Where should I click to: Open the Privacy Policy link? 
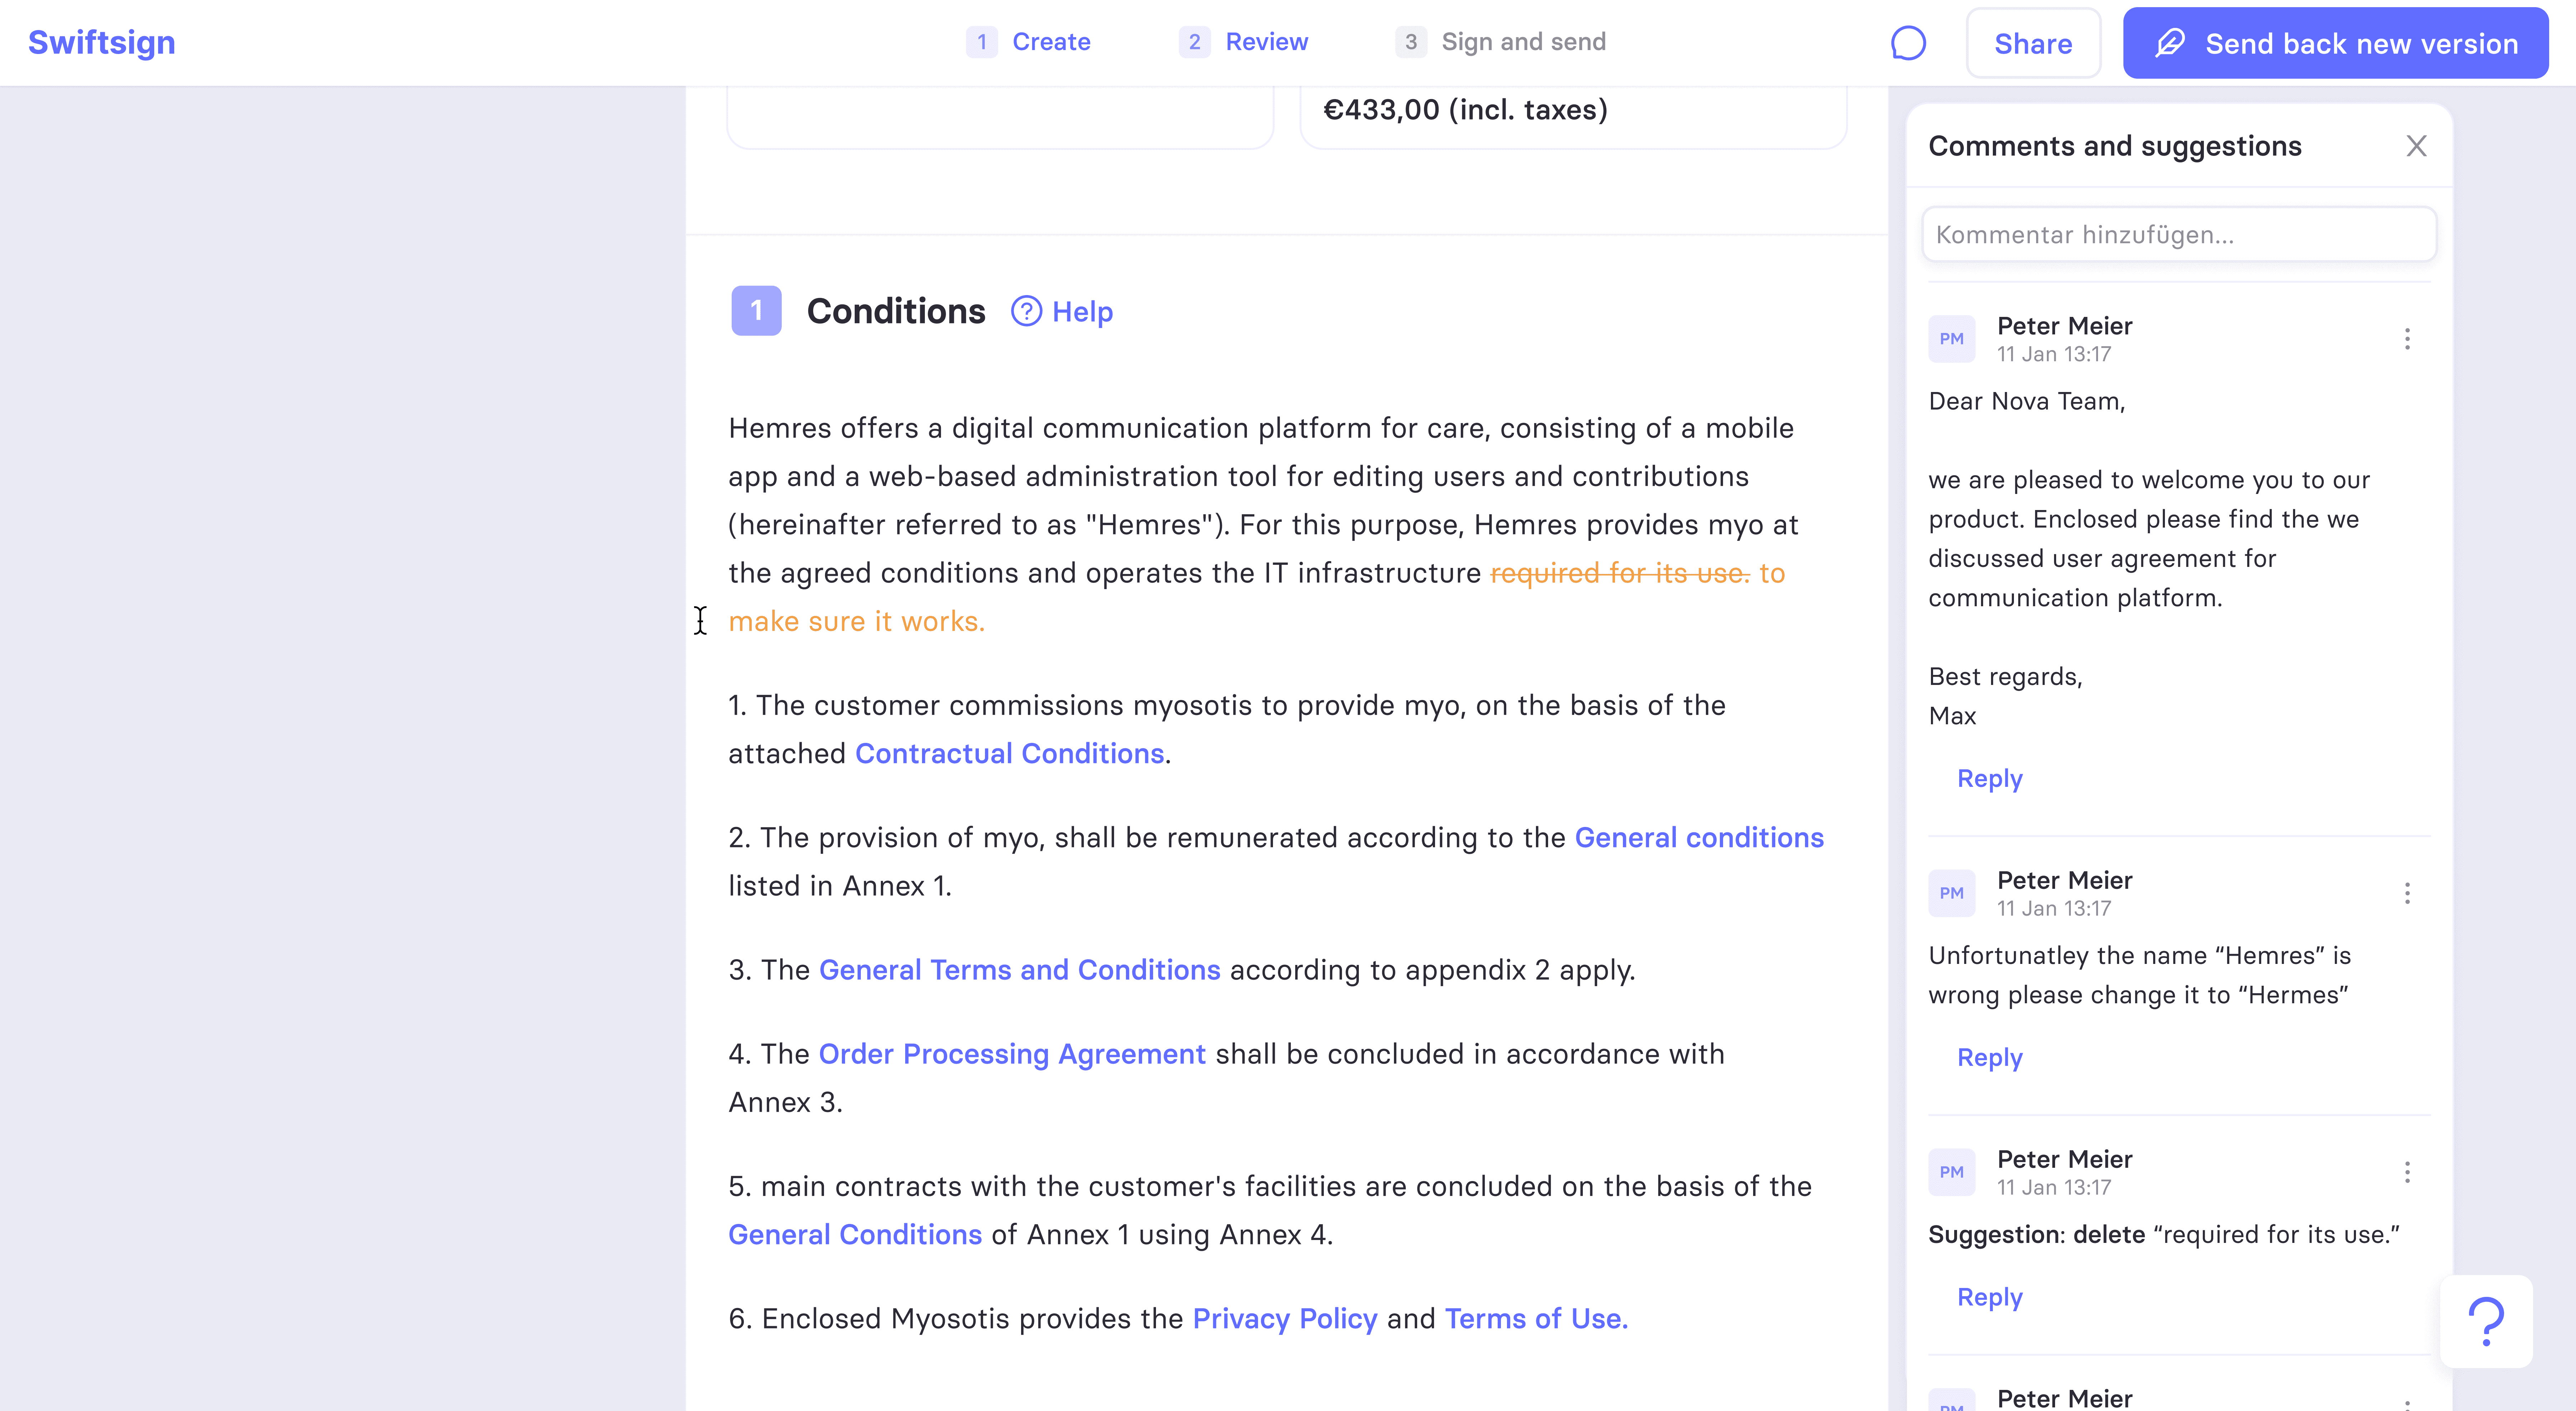[1285, 1319]
